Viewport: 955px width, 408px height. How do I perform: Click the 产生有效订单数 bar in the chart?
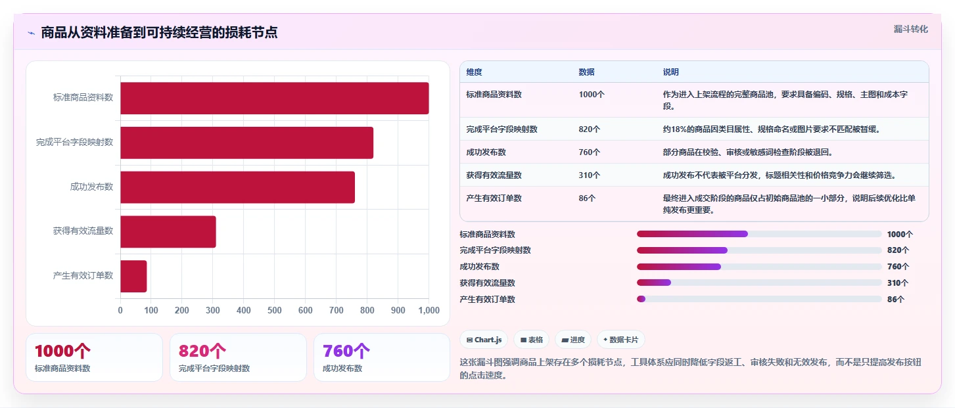[133, 276]
